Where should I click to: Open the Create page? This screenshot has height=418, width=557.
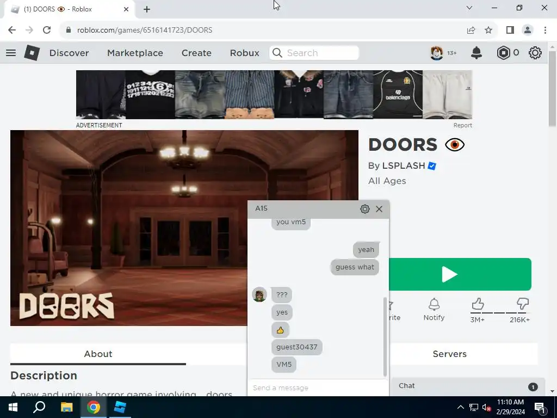tap(196, 53)
